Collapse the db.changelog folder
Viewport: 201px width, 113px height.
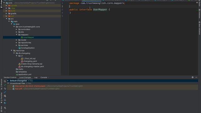point(14,53)
